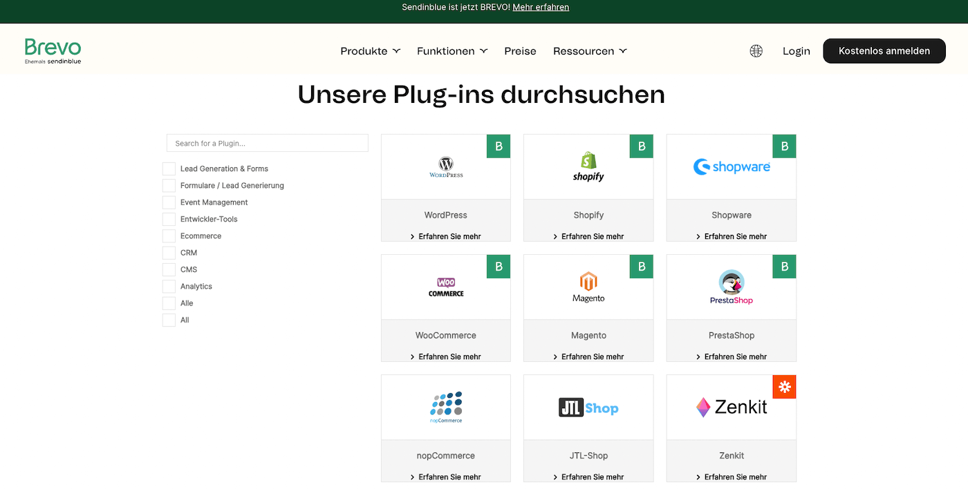Click the Login link
The height and width of the screenshot is (489, 968).
pyautogui.click(x=797, y=51)
